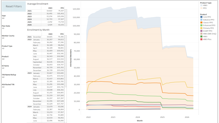The image size is (219, 123).
Task: Highlight Classic PPO in the legend
Action: coord(201,22)
